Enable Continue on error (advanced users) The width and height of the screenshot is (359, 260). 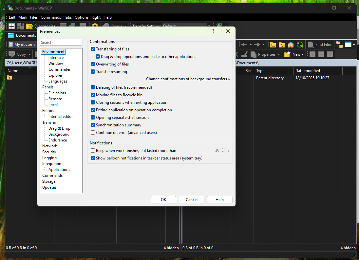(93, 133)
